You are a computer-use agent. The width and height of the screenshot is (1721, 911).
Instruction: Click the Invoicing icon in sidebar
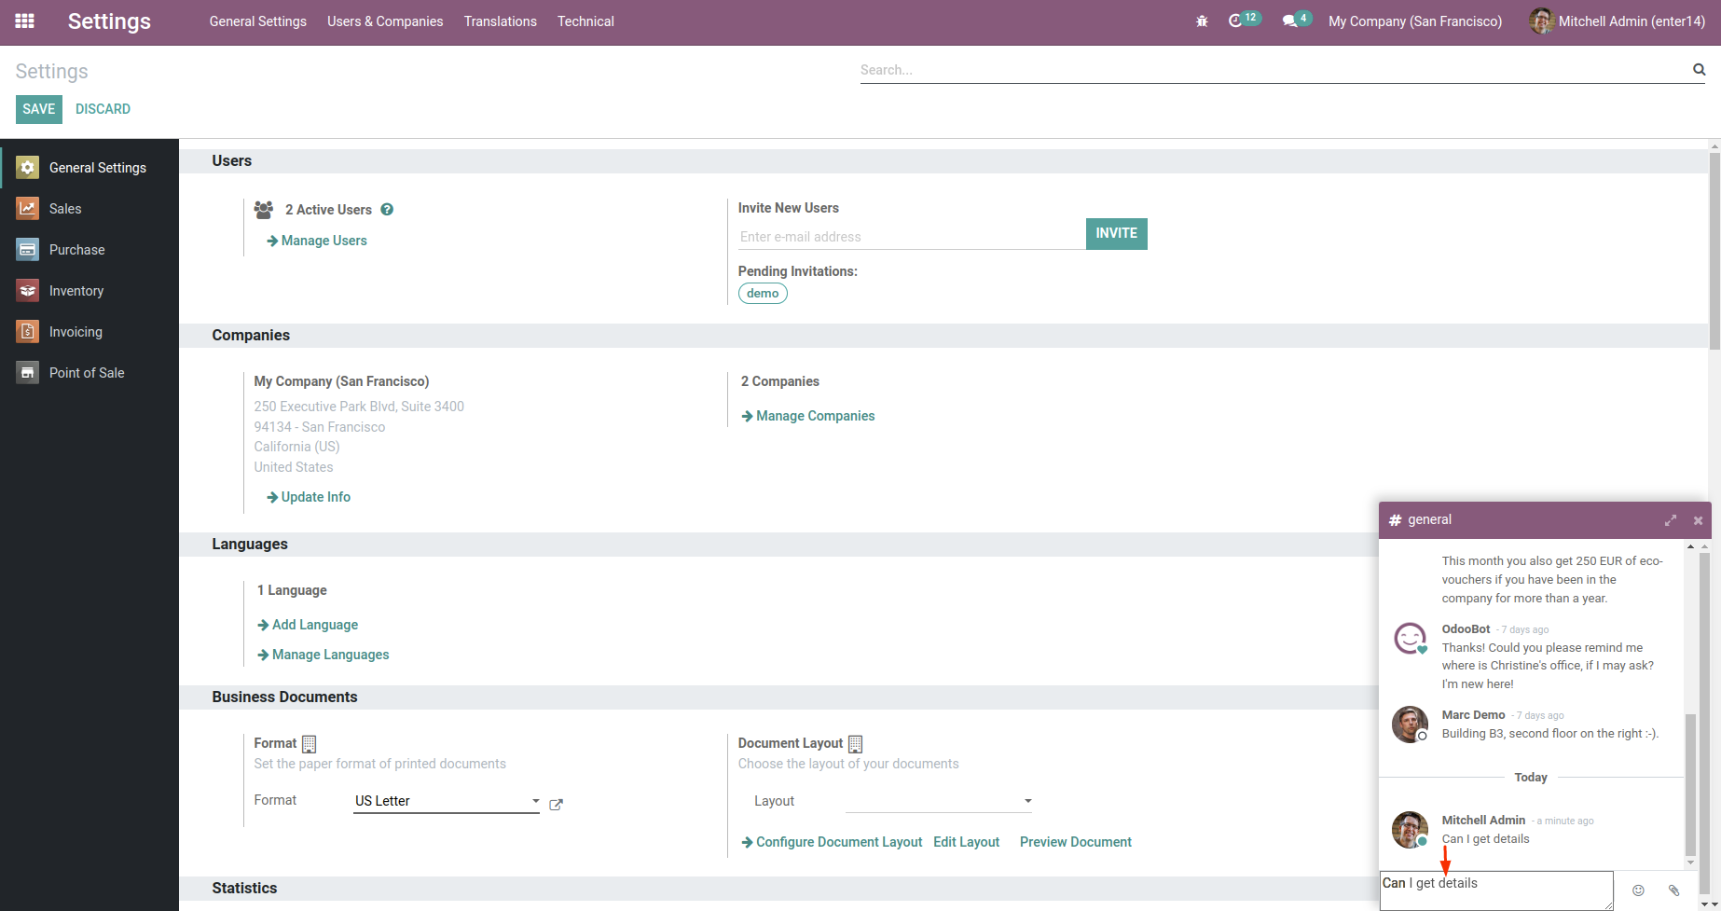pyautogui.click(x=27, y=332)
